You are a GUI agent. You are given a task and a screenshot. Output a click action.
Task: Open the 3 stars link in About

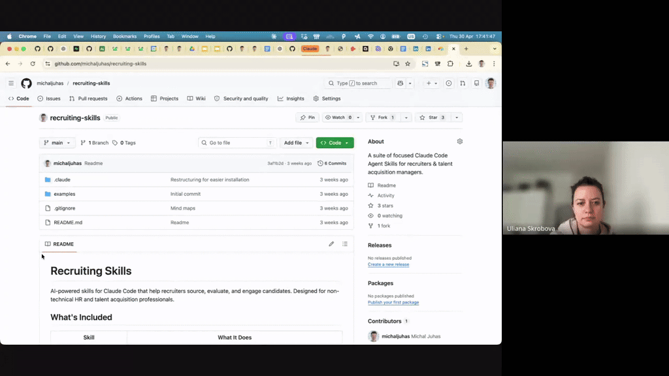[x=381, y=206]
